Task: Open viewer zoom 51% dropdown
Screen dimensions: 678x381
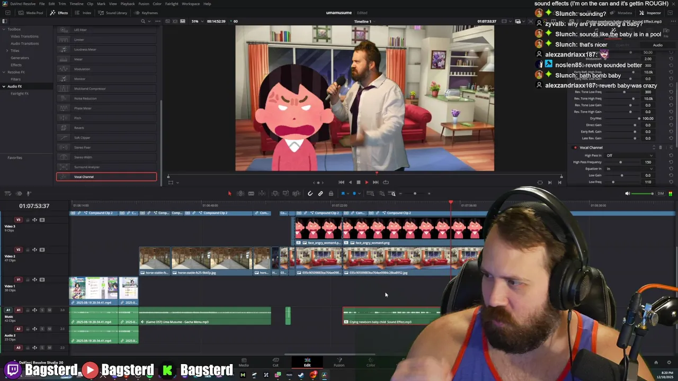Action: 197,21
